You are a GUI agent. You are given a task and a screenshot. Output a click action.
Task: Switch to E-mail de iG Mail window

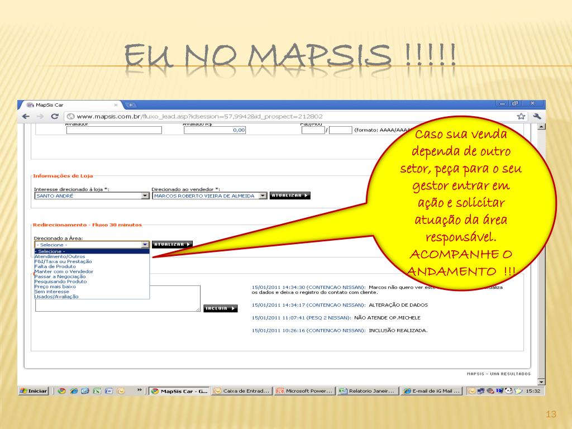coord(432,391)
